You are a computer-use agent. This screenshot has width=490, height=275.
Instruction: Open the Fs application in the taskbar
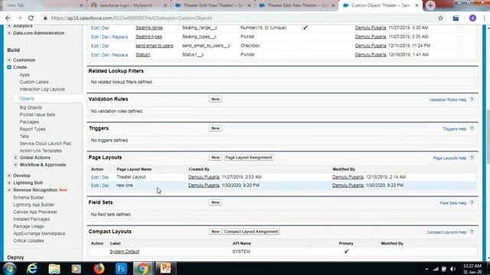tap(121, 268)
